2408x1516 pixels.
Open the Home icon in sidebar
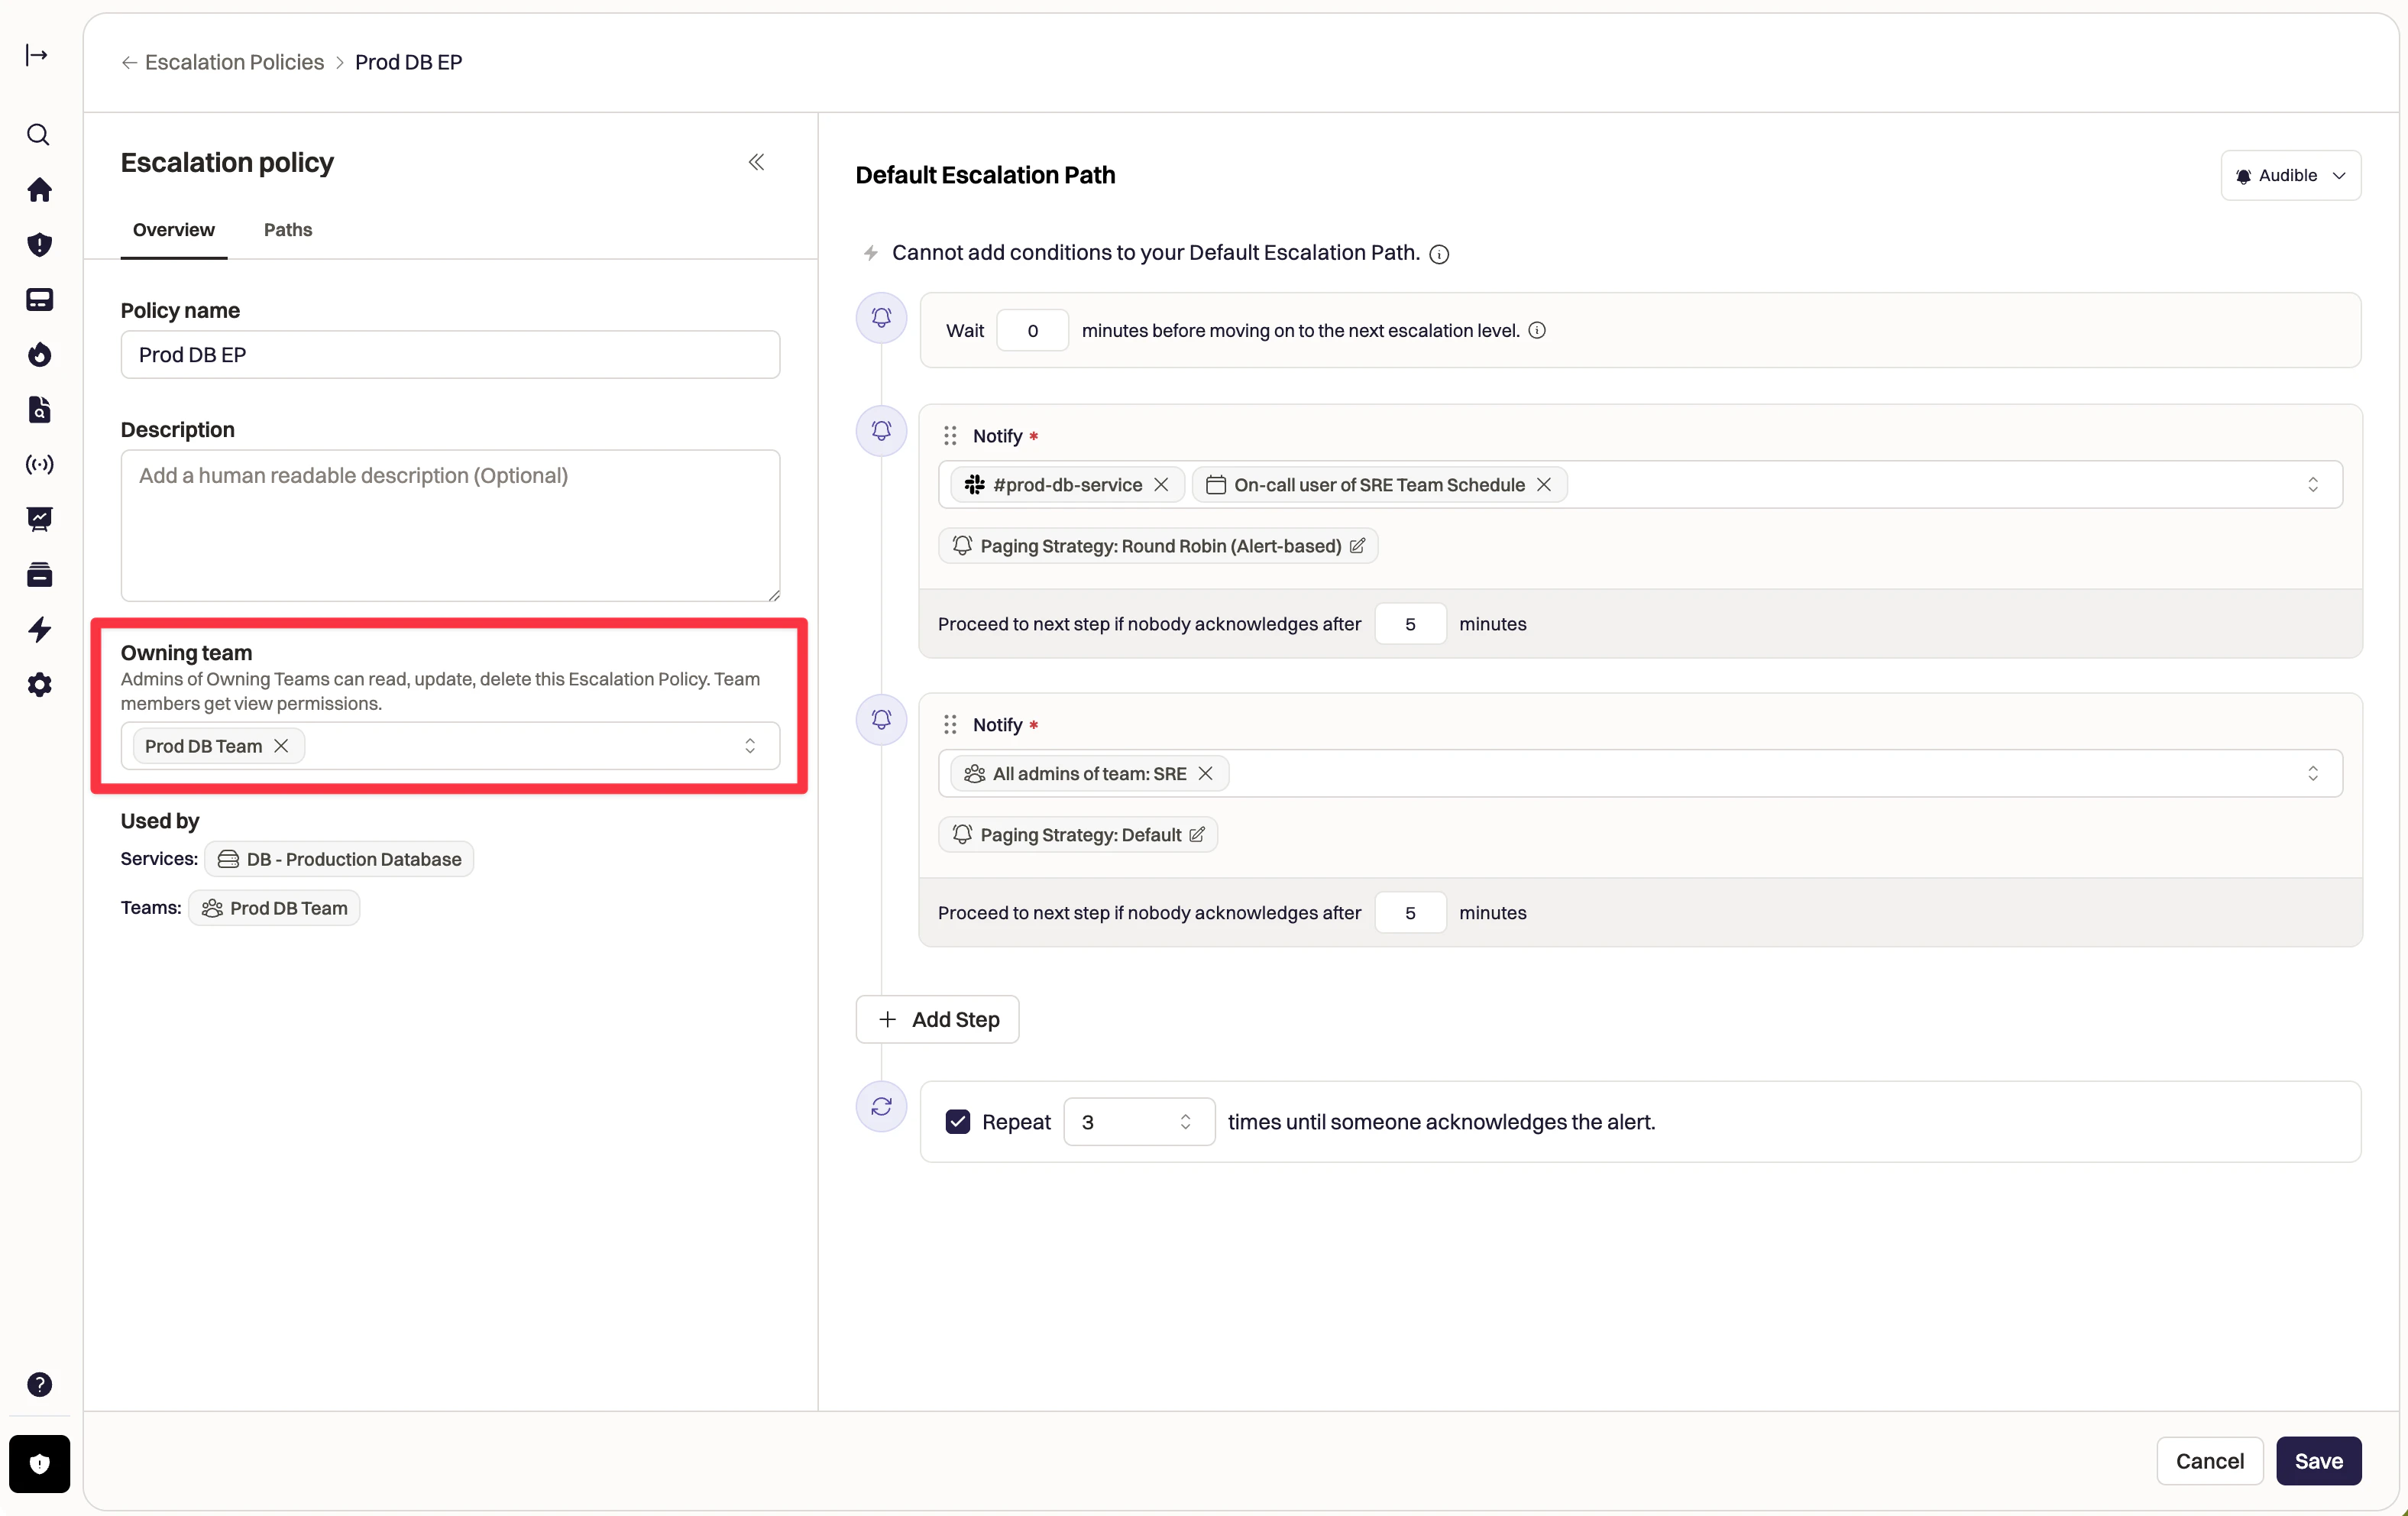click(x=38, y=190)
